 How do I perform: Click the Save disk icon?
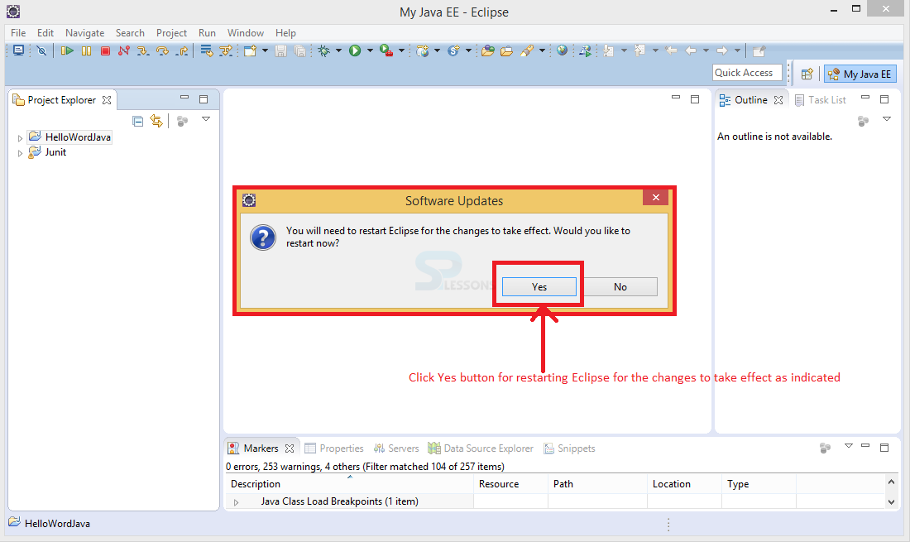pos(281,51)
